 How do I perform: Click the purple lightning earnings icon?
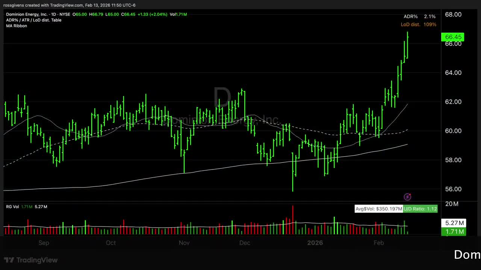[x=407, y=197]
